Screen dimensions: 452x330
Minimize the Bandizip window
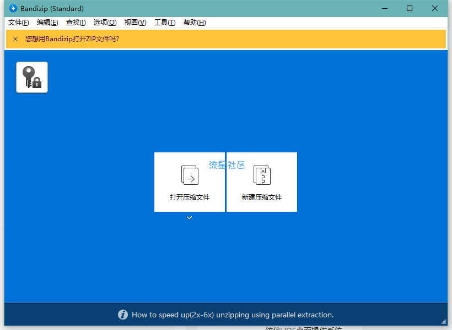(x=385, y=8)
